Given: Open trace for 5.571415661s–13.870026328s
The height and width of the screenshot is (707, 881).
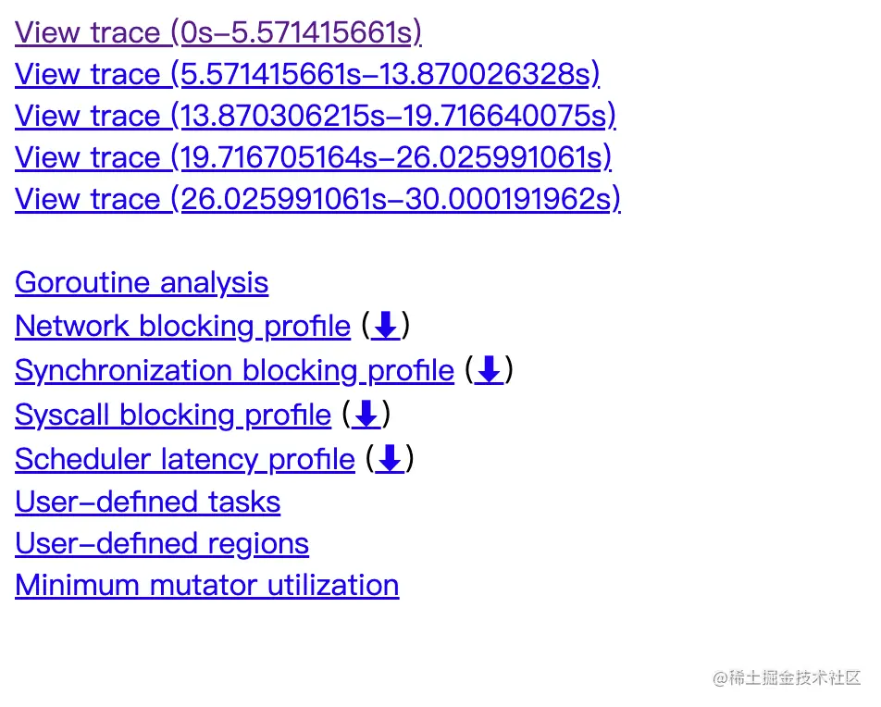Looking at the screenshot, I should point(307,74).
